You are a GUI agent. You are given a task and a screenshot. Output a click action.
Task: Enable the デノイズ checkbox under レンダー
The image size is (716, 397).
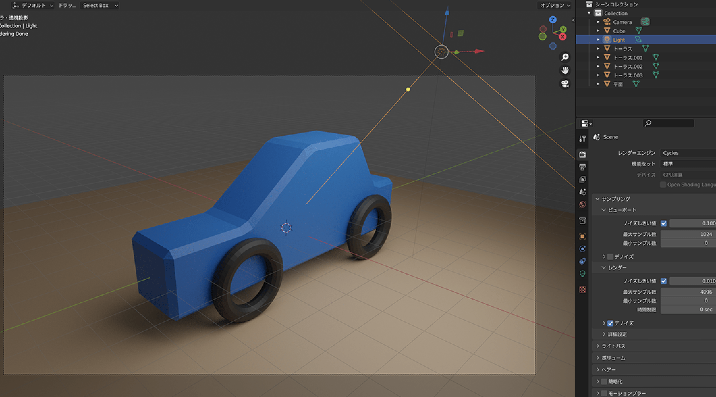tap(611, 323)
